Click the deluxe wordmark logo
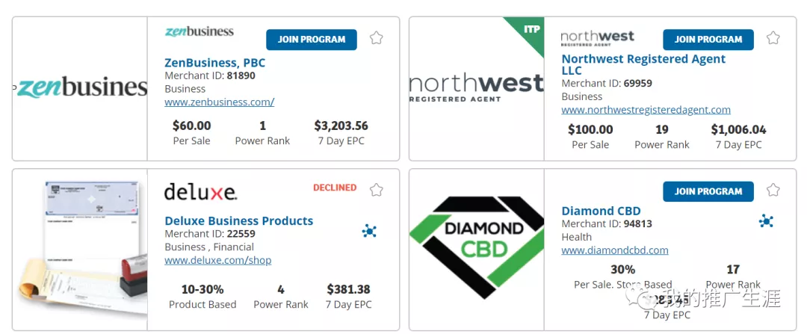Viewport: 807px width, 334px height. (200, 191)
